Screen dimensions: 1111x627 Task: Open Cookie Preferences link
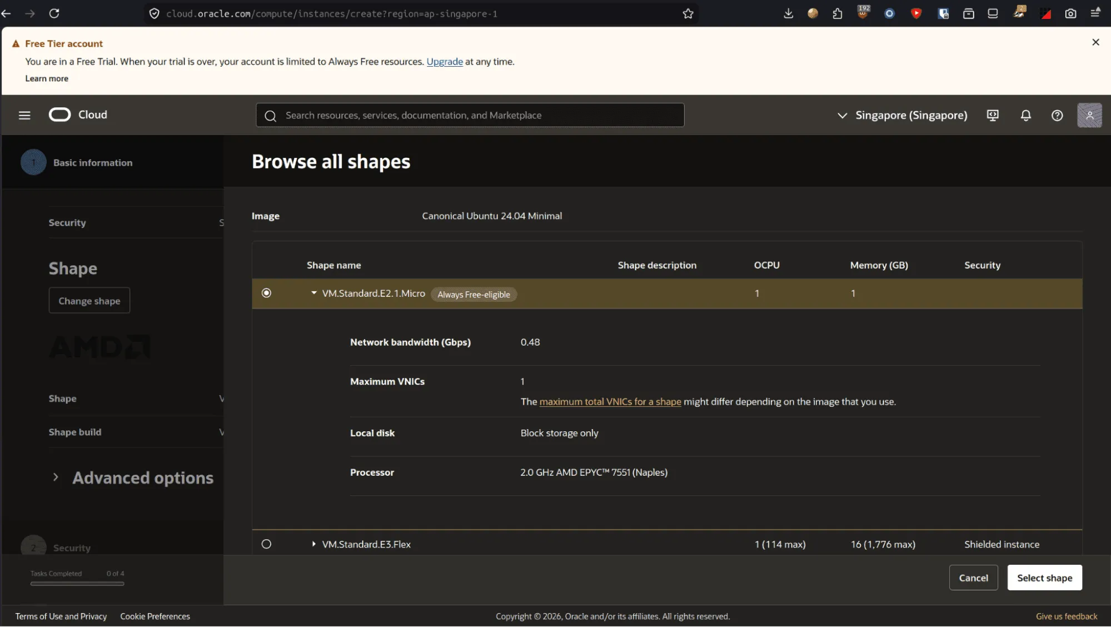tap(155, 616)
